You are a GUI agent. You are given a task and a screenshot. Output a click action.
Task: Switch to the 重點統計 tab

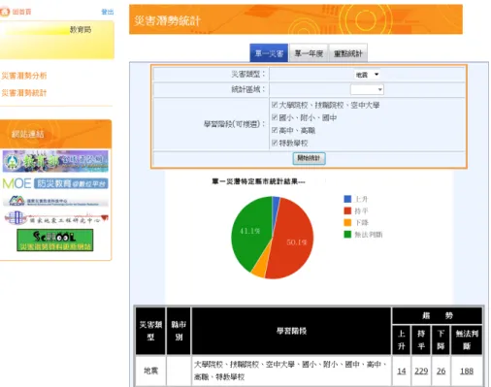point(348,53)
